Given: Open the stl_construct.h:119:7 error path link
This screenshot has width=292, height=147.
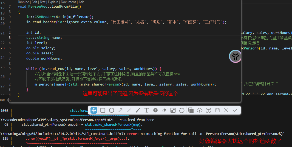Looking at the screenshot, I should pyautogui.click(x=63, y=134).
